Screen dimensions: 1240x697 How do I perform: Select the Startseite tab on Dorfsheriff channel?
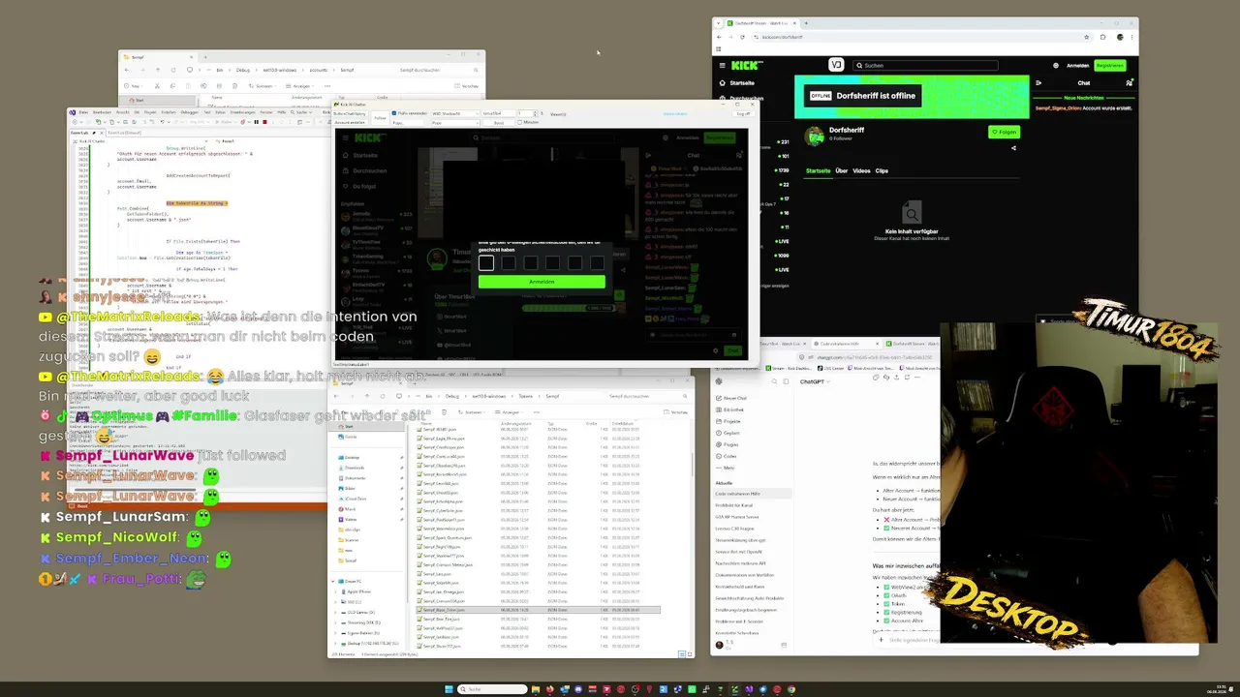click(819, 170)
